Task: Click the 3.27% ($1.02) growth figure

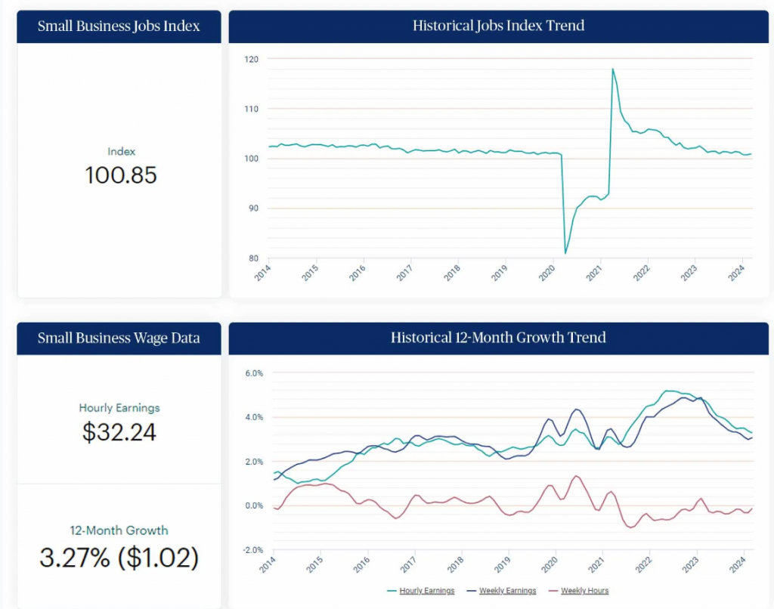Action: [x=119, y=557]
